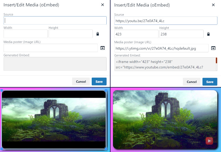Save the right media dialog
Viewport: 221px width, 152px height.
(210, 82)
